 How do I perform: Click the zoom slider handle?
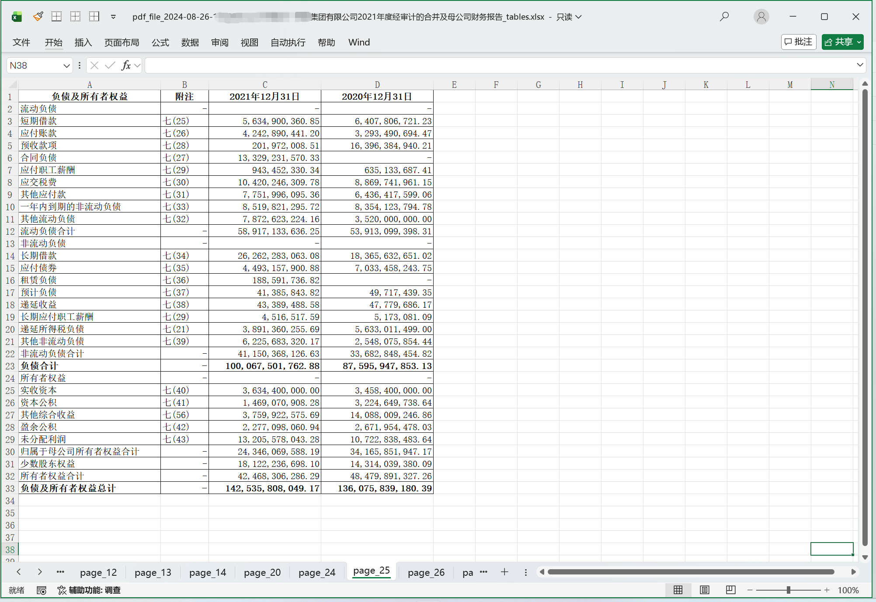pos(788,590)
